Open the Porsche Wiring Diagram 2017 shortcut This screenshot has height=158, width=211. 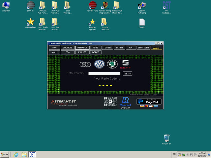[x=105, y=7]
